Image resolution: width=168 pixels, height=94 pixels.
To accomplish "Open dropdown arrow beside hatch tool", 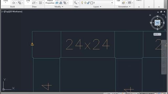I will 43,3.
